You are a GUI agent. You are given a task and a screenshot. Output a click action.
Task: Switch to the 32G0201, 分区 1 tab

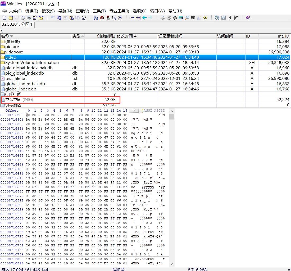[x=17, y=24]
